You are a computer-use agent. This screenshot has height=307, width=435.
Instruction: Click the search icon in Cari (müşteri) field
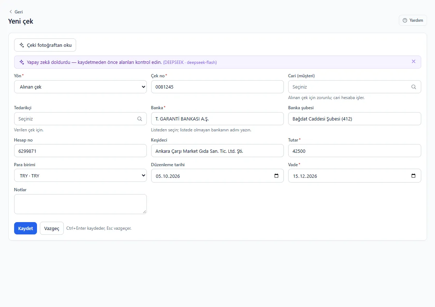pyautogui.click(x=414, y=87)
